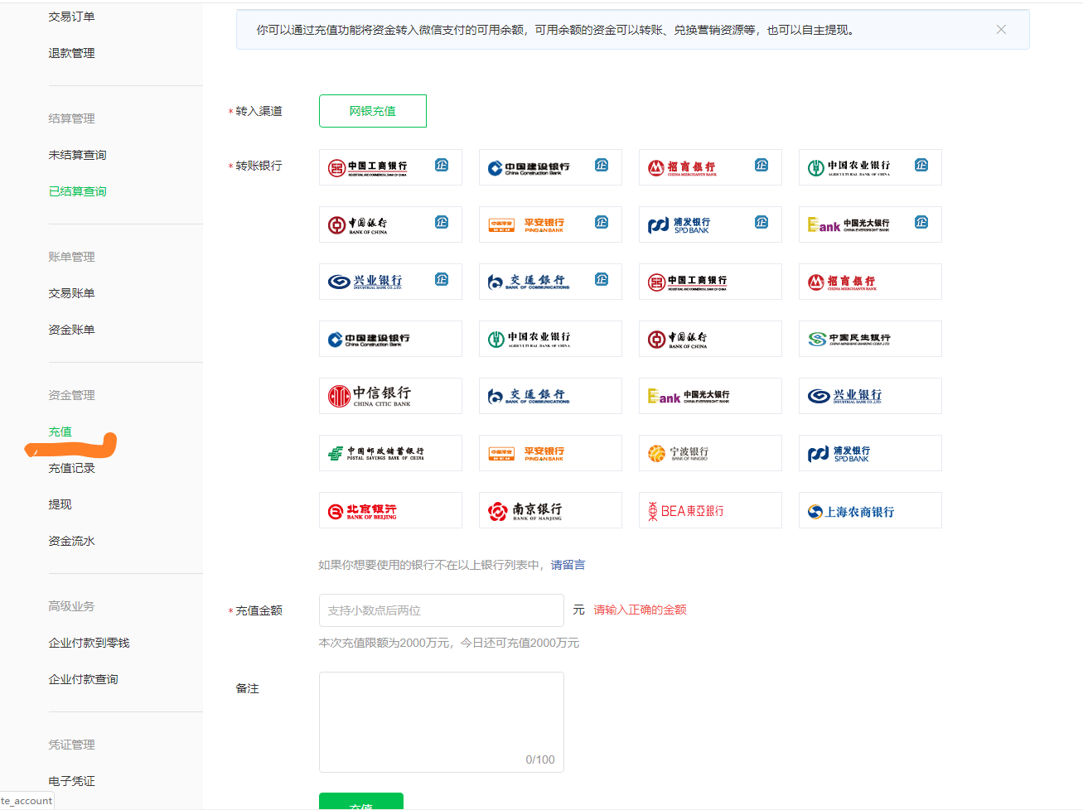The width and height of the screenshot is (1083, 810).
Task: Open 退款管理 in the sidebar
Action: tap(71, 53)
